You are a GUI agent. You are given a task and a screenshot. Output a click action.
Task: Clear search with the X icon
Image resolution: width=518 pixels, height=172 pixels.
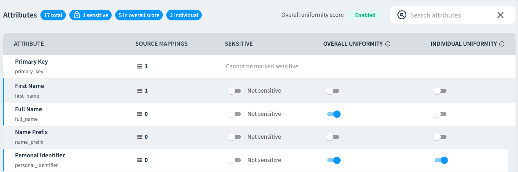tap(500, 15)
